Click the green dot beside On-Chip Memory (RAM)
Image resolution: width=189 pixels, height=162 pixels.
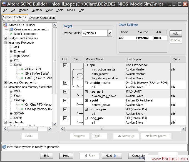pos(22,109)
